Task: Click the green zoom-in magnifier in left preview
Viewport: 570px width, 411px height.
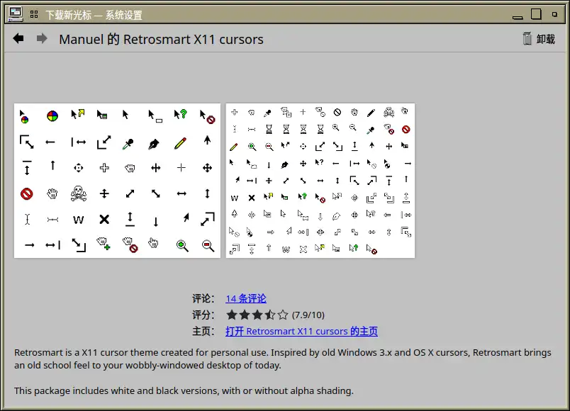Action: [182, 245]
